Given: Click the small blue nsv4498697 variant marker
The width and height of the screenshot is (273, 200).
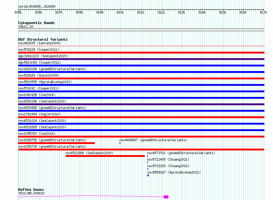Looking at the screenshot, I should 120,143.
